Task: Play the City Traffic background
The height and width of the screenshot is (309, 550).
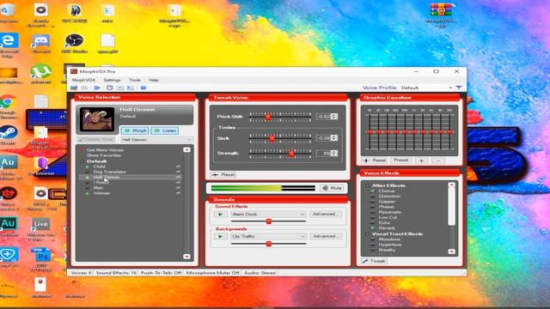Action: (x=220, y=237)
